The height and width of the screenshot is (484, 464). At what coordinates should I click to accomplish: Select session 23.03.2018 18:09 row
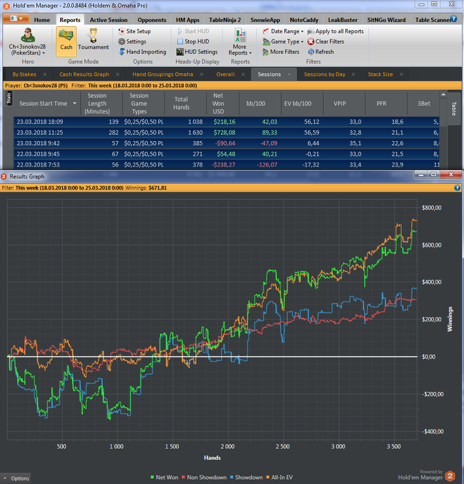click(226, 122)
